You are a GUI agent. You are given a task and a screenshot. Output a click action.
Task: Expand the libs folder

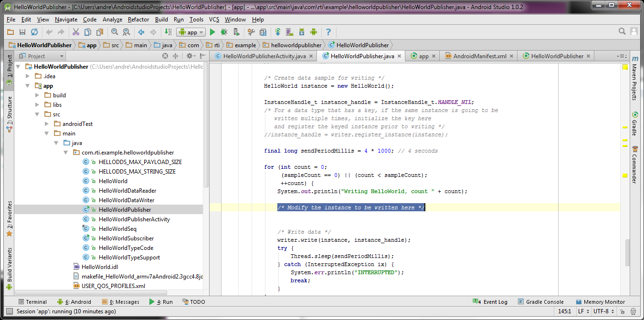pyautogui.click(x=37, y=105)
